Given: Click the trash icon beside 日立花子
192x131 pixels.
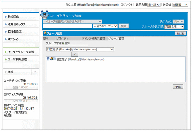Looking at the screenshot, I should click(48, 59).
